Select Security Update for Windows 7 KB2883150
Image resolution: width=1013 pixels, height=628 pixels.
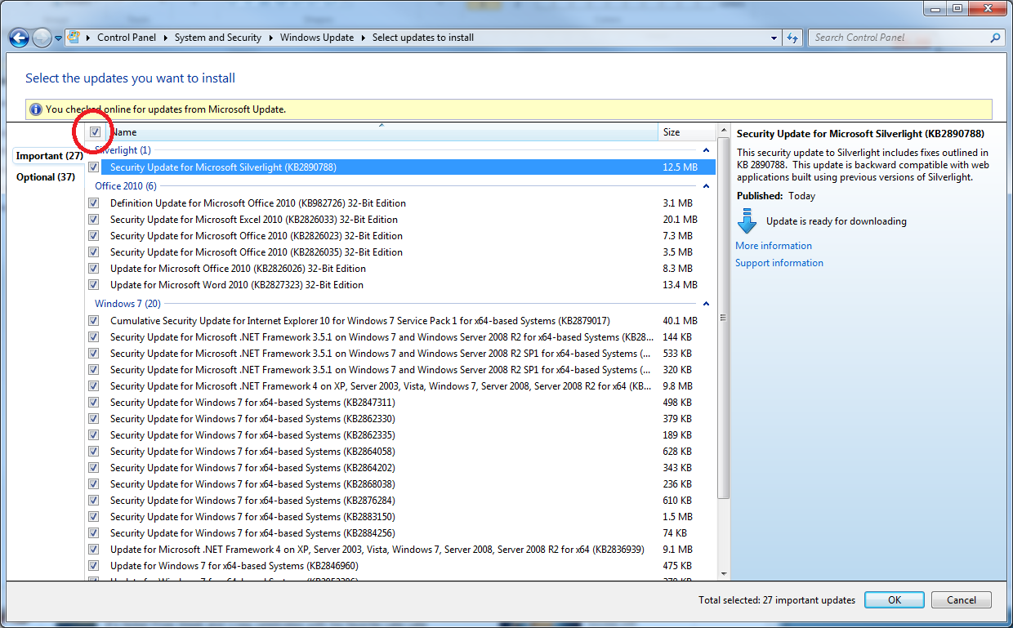pyautogui.click(x=401, y=517)
